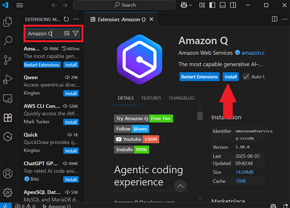Toggle the bottom Panel visibility
This screenshot has width=290, height=208.
point(222,5)
